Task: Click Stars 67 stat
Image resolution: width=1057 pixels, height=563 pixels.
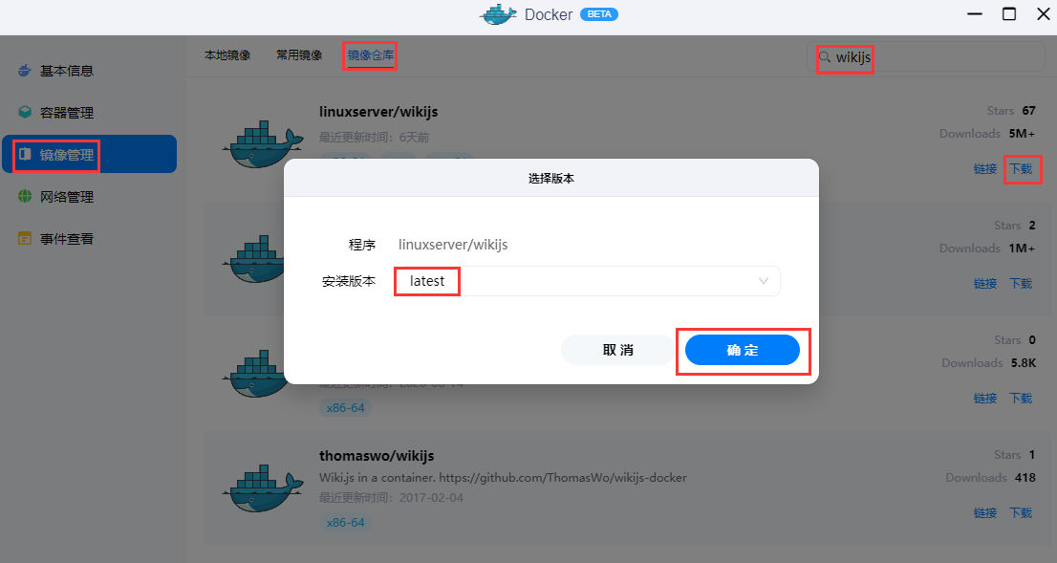Action: (x=1011, y=111)
